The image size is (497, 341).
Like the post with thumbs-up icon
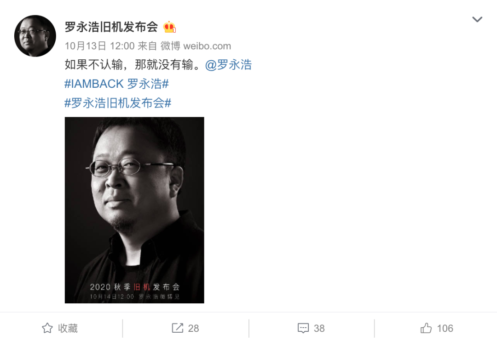tap(426, 328)
